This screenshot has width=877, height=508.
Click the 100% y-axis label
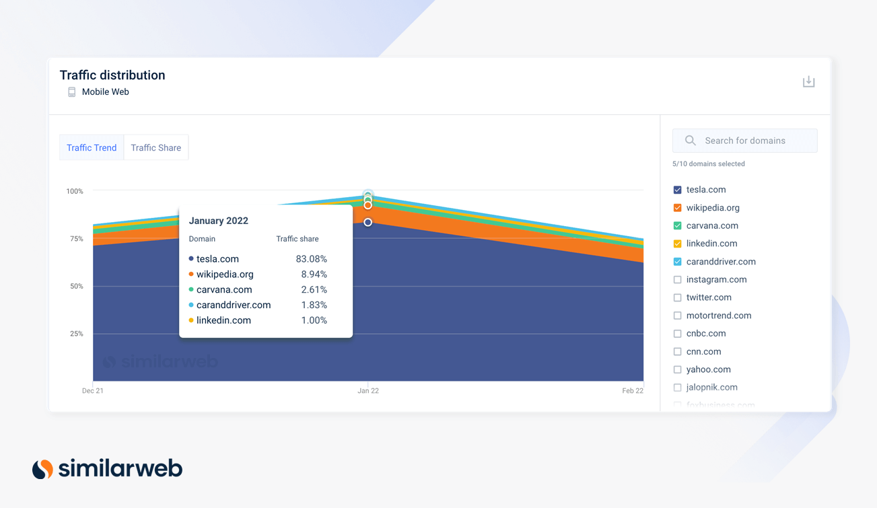pyautogui.click(x=75, y=191)
